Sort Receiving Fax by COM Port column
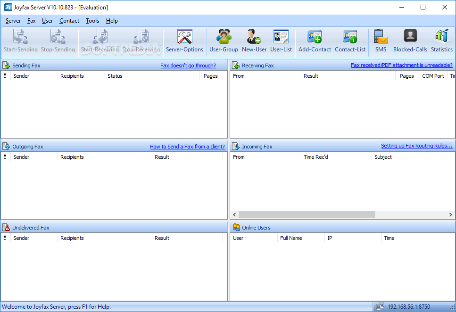Viewport: 456px width, 312px height. tap(433, 76)
